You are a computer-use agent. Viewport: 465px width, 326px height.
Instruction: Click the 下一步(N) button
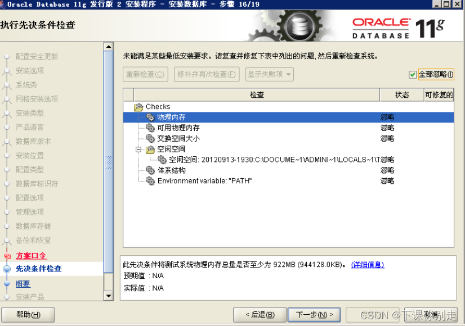(314, 314)
